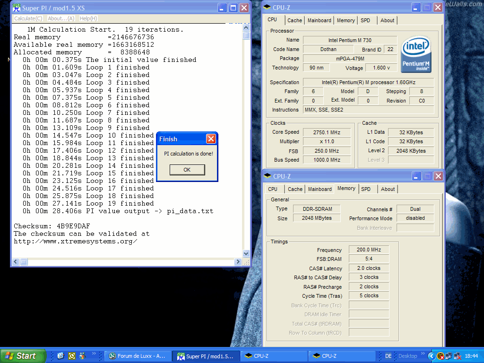484x363 pixels.
Task: Open the Windows Start menu
Action: point(23,356)
